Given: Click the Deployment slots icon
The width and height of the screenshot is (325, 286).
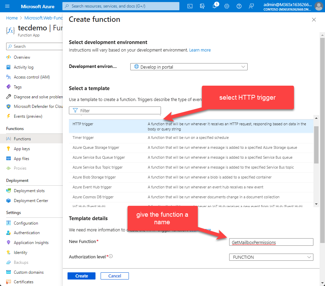Looking at the screenshot, I should 9,190.
